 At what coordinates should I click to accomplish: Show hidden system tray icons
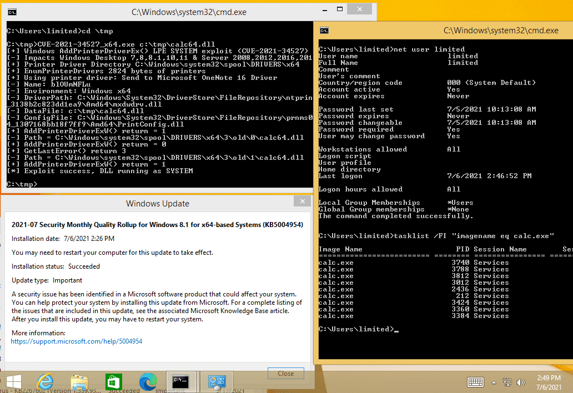[494, 383]
